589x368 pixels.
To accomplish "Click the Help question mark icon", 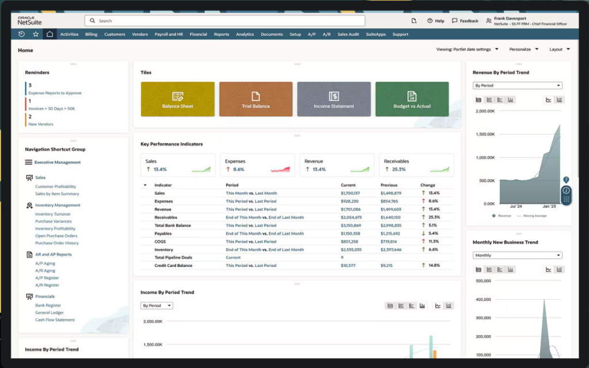I will pyautogui.click(x=430, y=21).
